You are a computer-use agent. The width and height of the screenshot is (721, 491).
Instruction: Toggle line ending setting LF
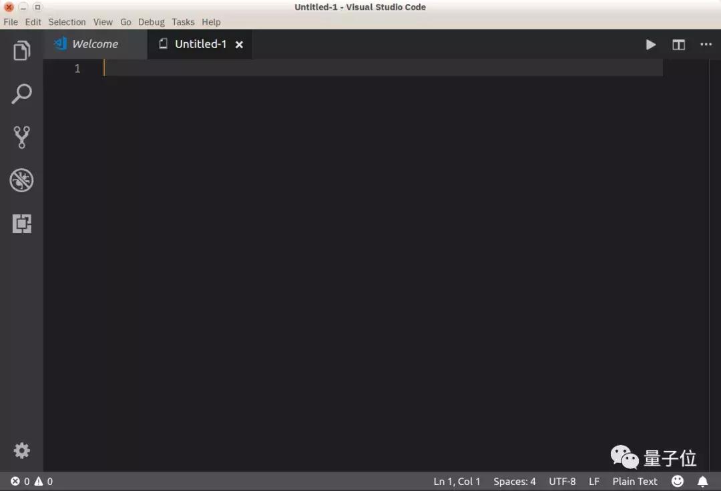594,481
